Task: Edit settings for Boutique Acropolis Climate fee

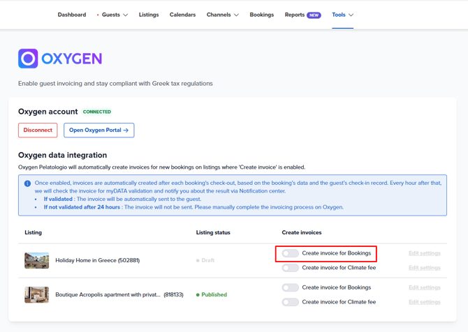Action: pos(425,302)
